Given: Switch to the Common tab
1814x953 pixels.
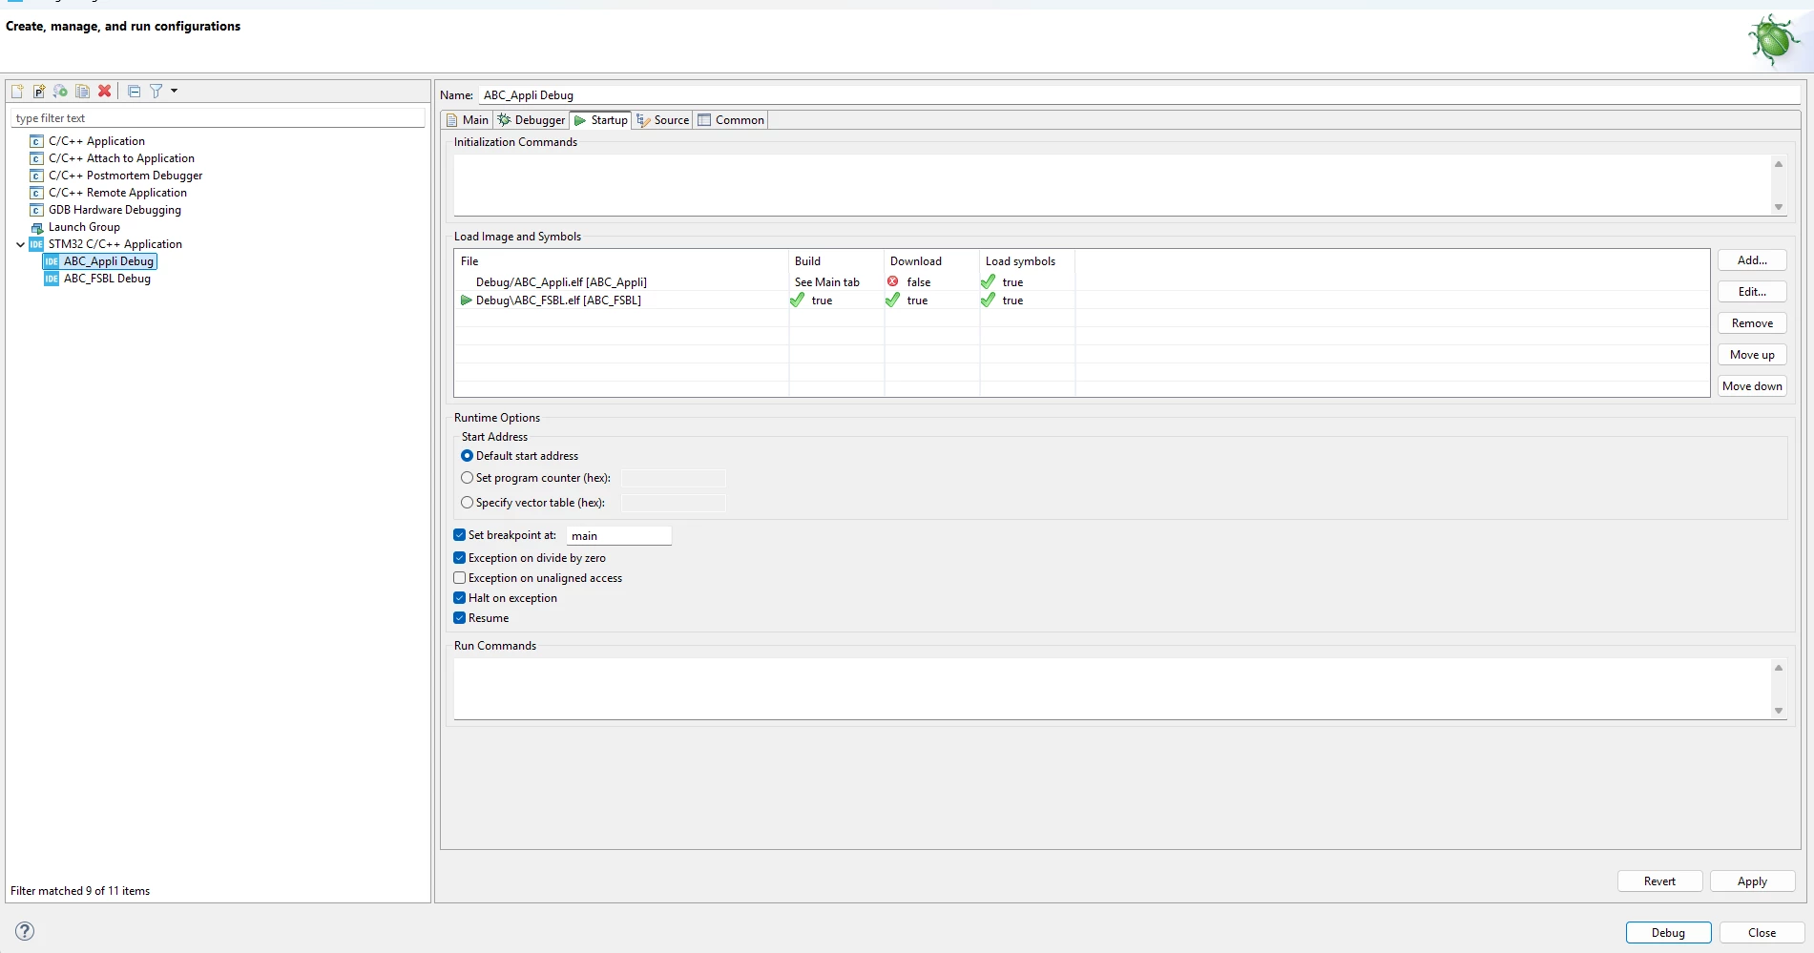Looking at the screenshot, I should tap(731, 120).
